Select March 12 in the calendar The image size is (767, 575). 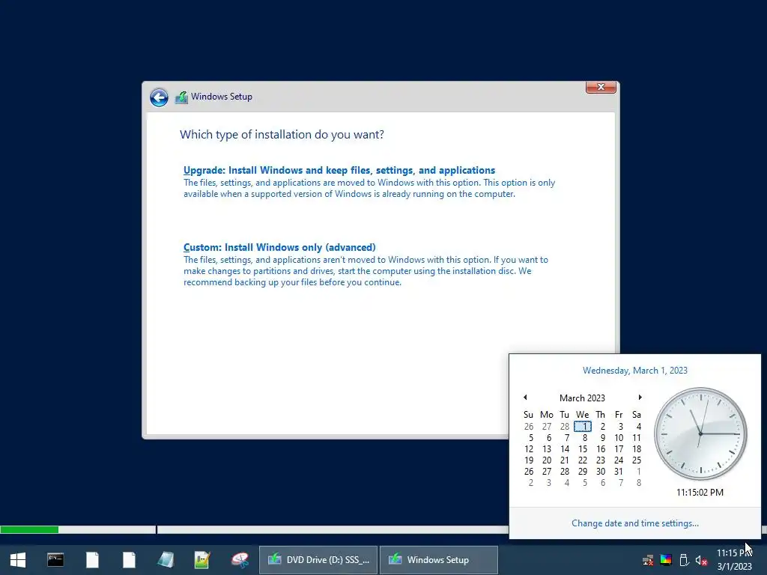529,449
